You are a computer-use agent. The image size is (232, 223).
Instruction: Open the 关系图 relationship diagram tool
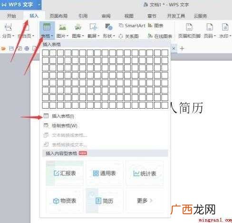coord(129,36)
